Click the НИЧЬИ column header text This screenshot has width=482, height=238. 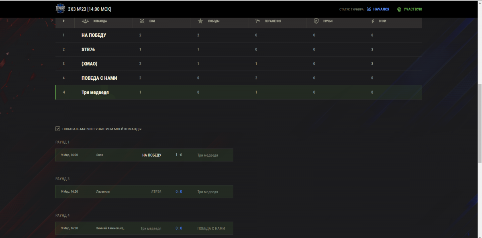point(328,21)
